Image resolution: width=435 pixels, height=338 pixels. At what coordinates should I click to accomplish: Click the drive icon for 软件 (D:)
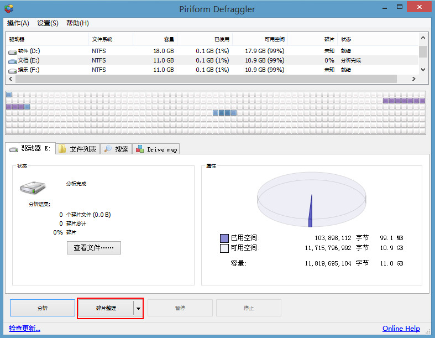(x=13, y=51)
